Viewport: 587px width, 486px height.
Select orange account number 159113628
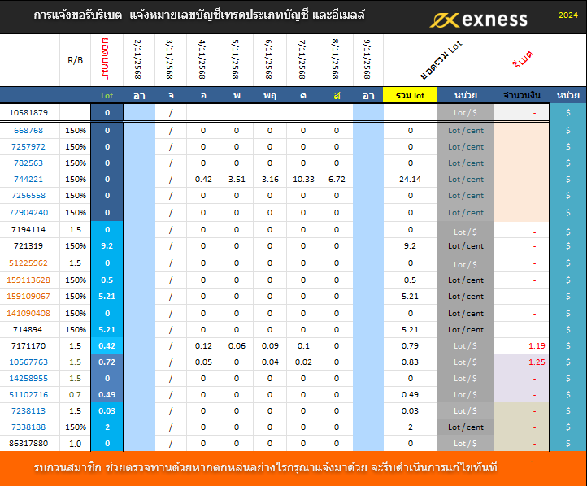point(28,280)
